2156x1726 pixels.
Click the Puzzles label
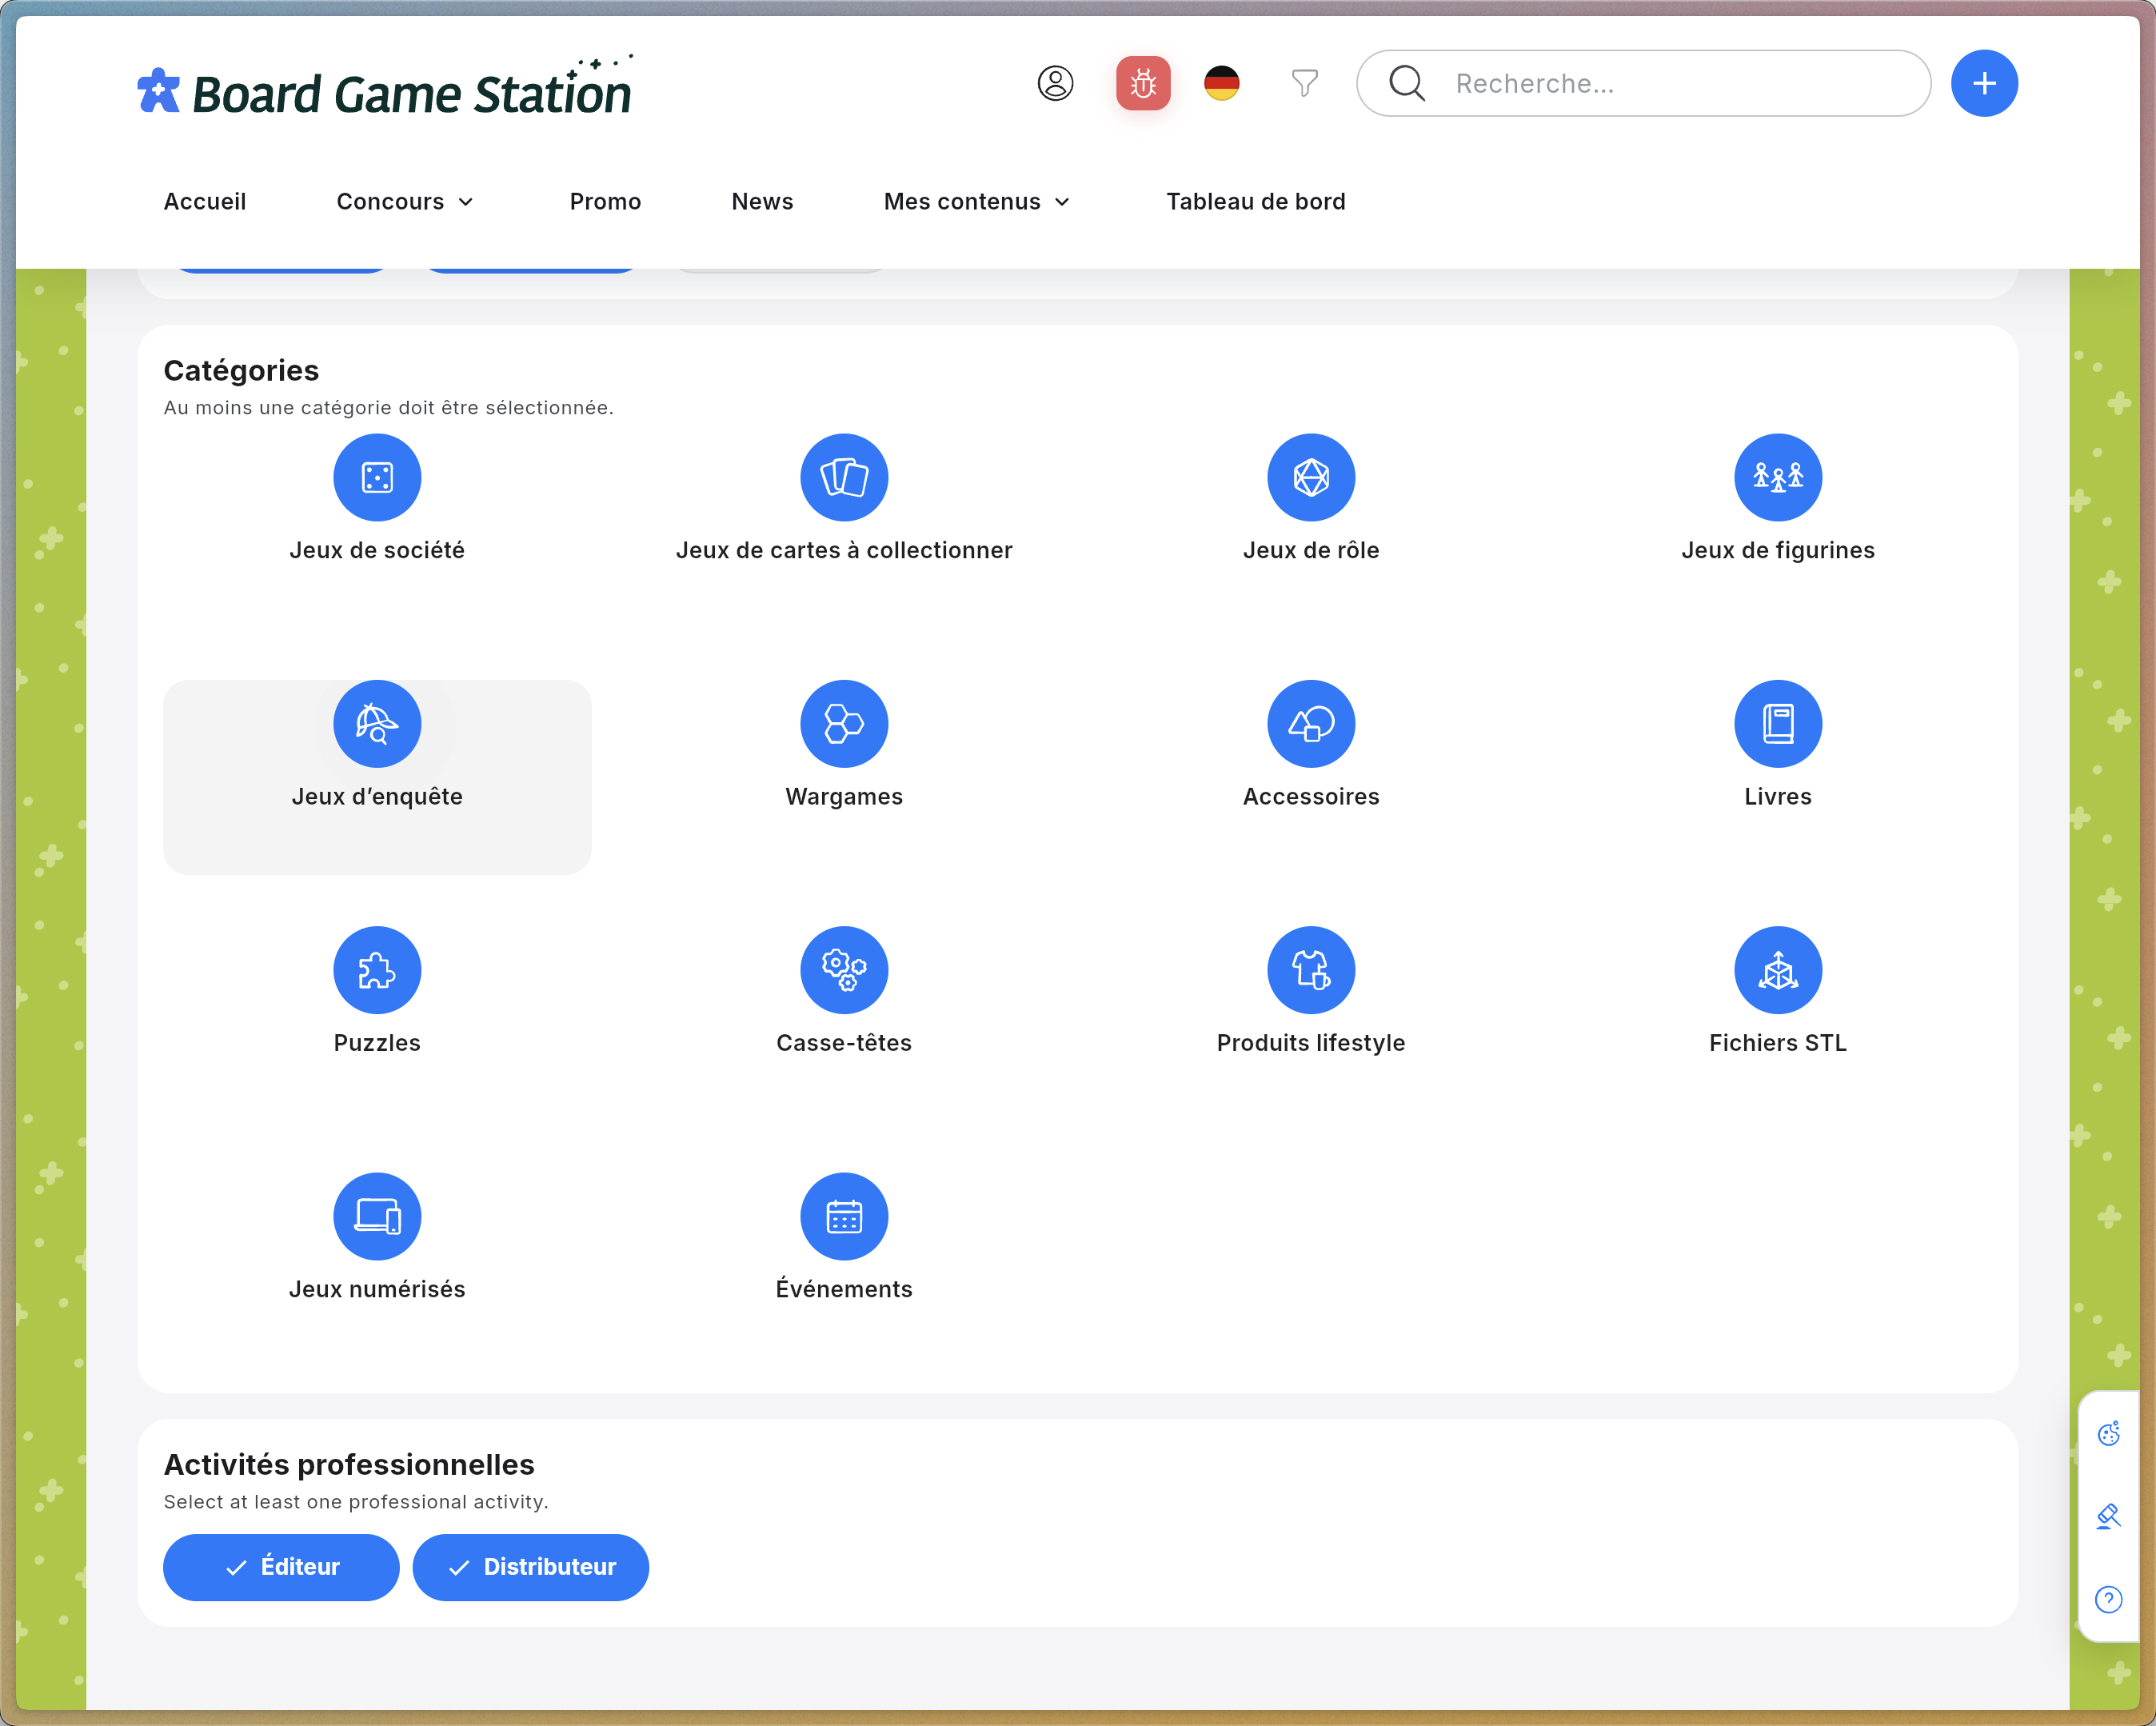click(x=377, y=1042)
